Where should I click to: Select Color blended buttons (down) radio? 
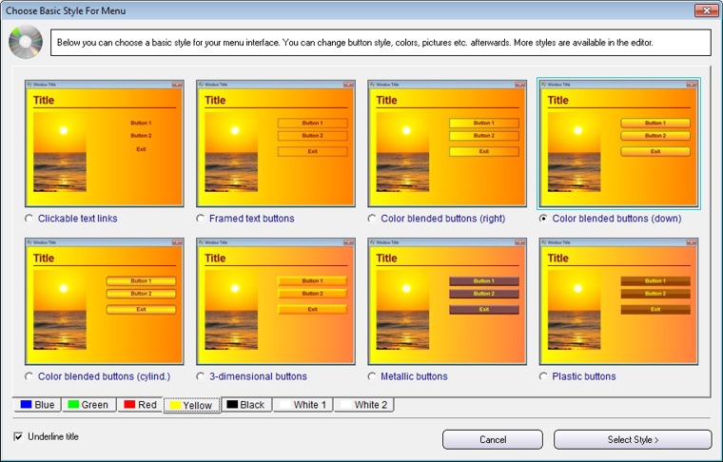pos(543,219)
